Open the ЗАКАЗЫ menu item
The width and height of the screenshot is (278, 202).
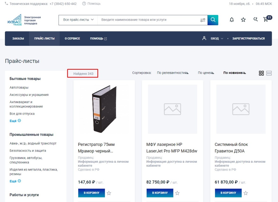pyautogui.click(x=18, y=39)
